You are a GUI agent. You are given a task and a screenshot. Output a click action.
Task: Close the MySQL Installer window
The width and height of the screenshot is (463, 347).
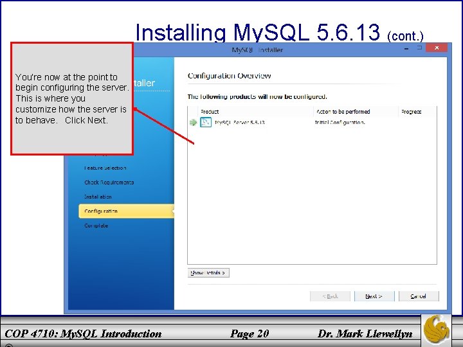pyautogui.click(x=437, y=48)
